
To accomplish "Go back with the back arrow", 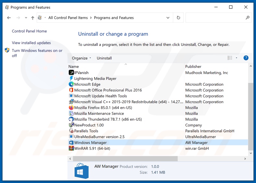I will tap(9, 18).
